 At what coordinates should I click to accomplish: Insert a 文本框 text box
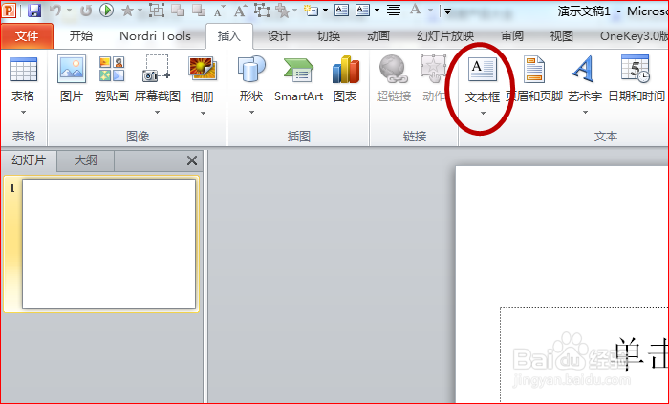(x=483, y=80)
